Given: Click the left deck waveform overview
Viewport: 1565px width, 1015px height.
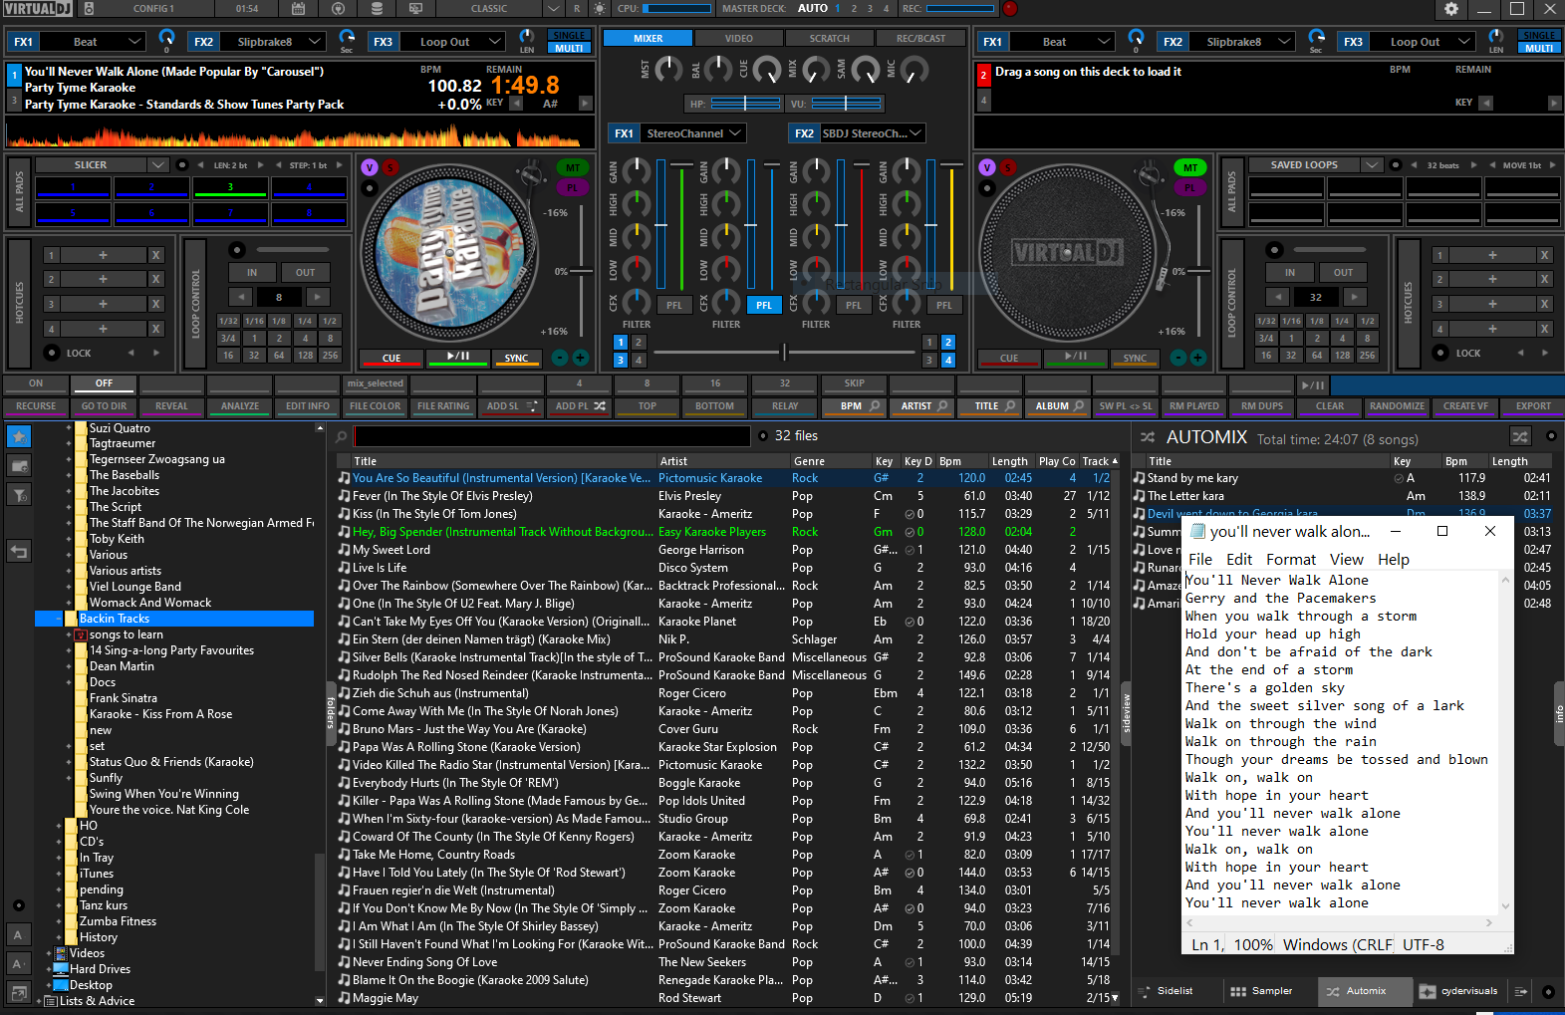Looking at the screenshot, I should [299, 132].
